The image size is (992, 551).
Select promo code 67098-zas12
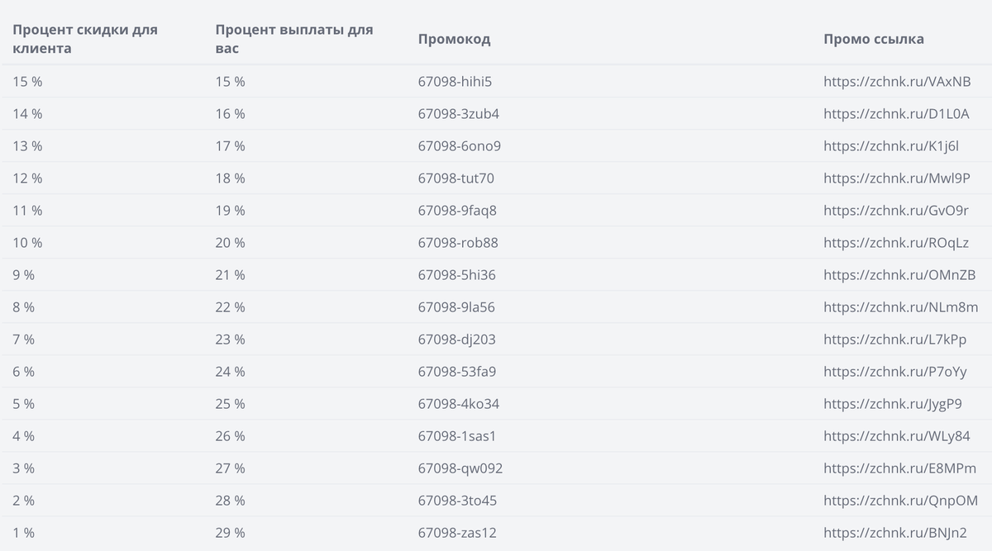pos(457,533)
